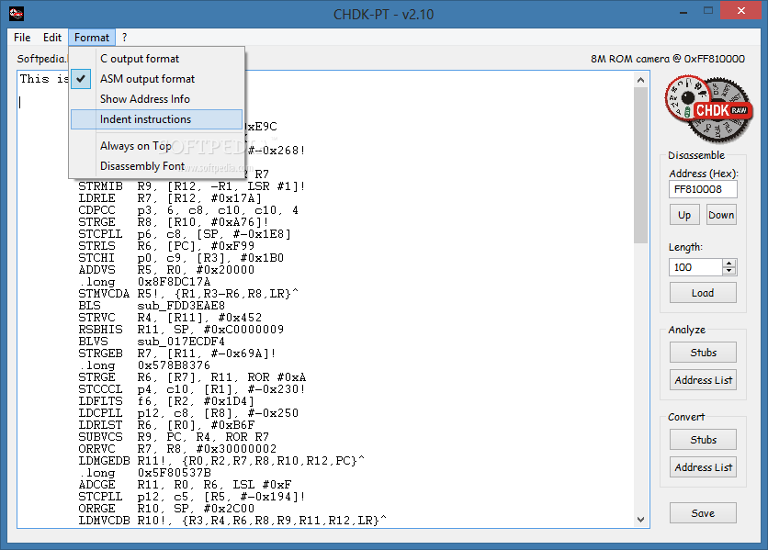The height and width of the screenshot is (550, 768).
Task: Click the 'LDRLE R7, [R12, #0x17A]' line
Action: pyautogui.click(x=170, y=198)
